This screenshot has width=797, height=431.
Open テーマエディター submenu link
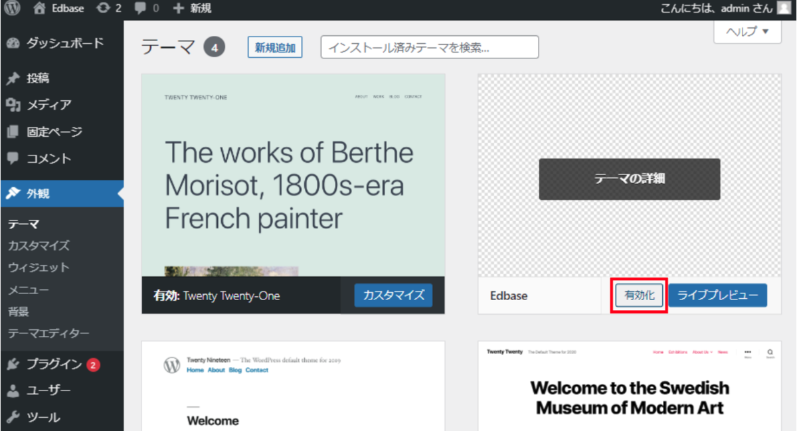tap(48, 333)
